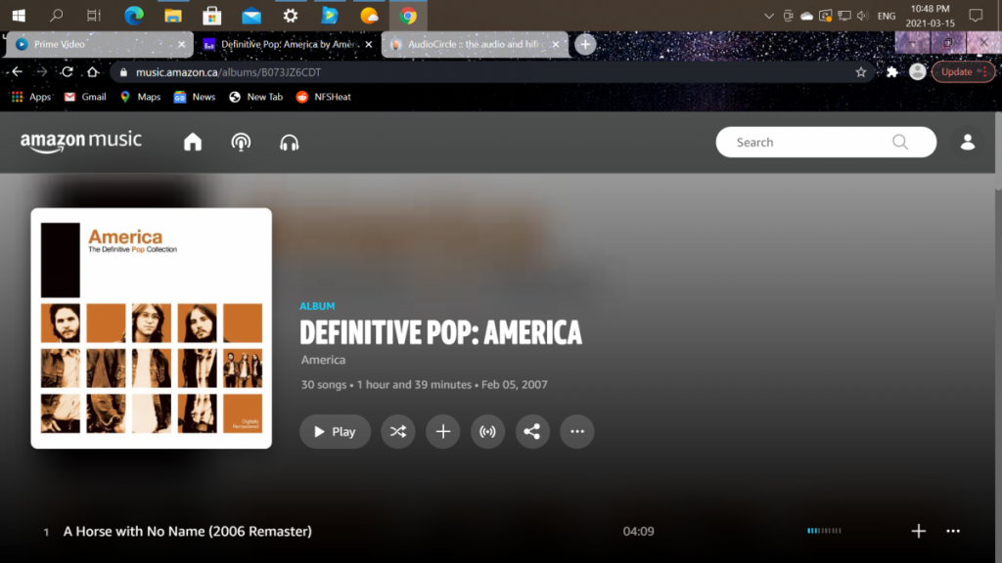Image resolution: width=1002 pixels, height=563 pixels.
Task: Open America artist link
Action: (323, 360)
